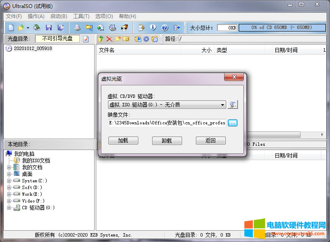Click the New file toolbar icon
This screenshot has width=330, height=242.
(x=11, y=28)
